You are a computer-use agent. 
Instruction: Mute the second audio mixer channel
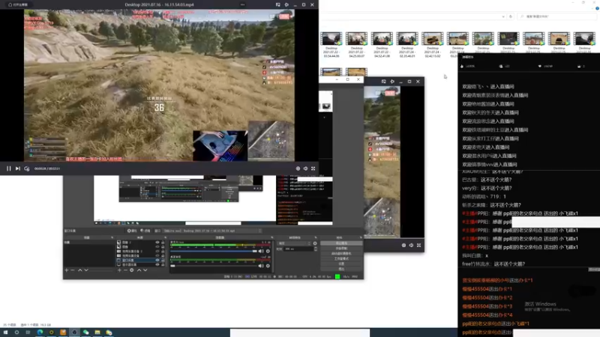pos(261,266)
